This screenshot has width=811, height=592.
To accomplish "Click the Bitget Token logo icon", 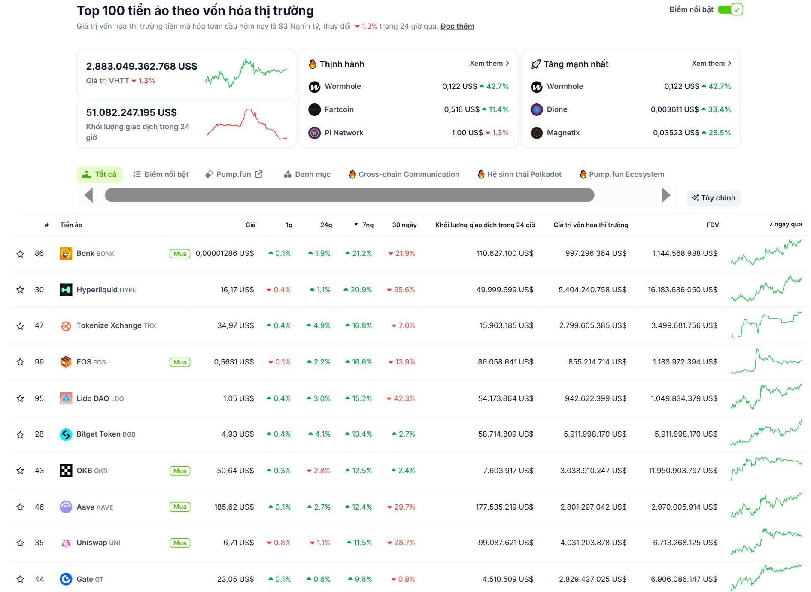I will [66, 434].
